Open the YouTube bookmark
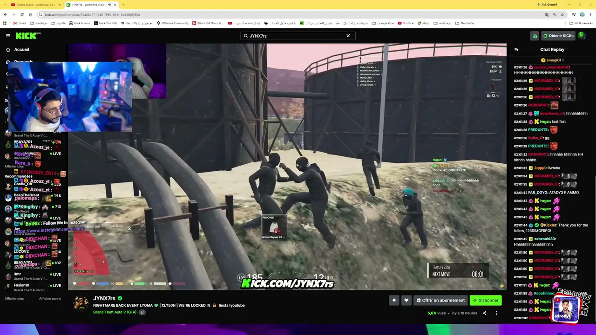Image resolution: width=596 pixels, height=335 pixels. click(406, 23)
